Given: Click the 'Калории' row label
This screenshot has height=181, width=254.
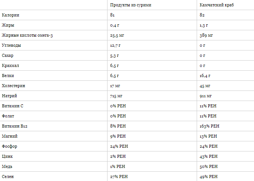Looking at the screenshot, I should [10, 15].
